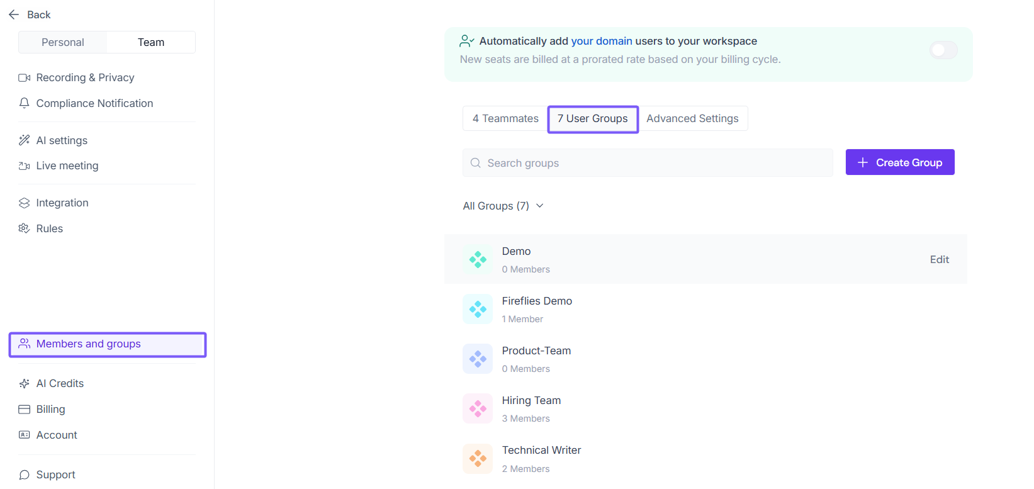Switch to the Personal settings toggle
This screenshot has height=489, width=1034.
[63, 42]
